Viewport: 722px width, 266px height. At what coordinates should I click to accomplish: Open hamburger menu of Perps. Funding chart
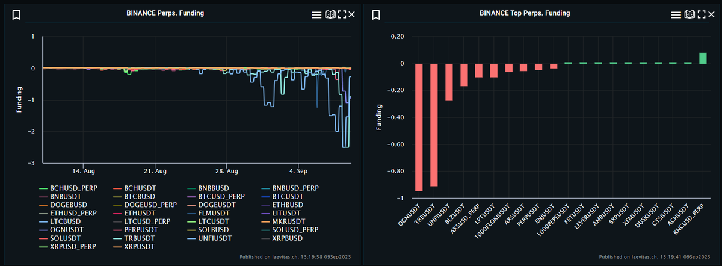(316, 14)
